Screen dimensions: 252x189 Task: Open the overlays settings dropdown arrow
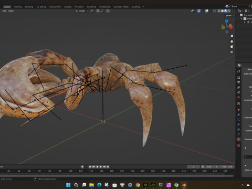(x=210, y=11)
